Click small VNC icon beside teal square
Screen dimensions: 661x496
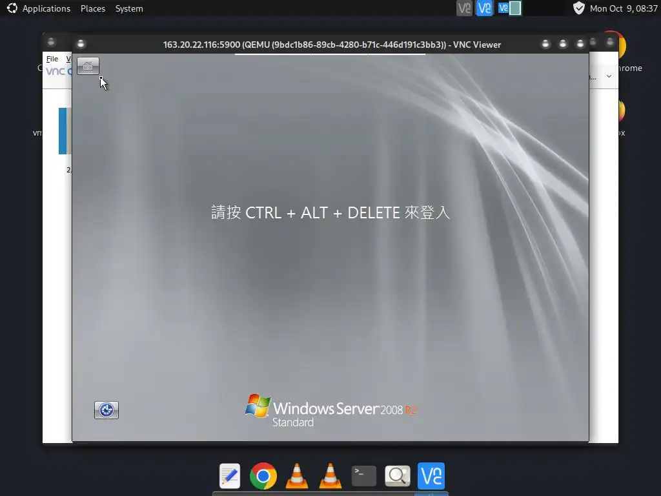click(x=503, y=8)
